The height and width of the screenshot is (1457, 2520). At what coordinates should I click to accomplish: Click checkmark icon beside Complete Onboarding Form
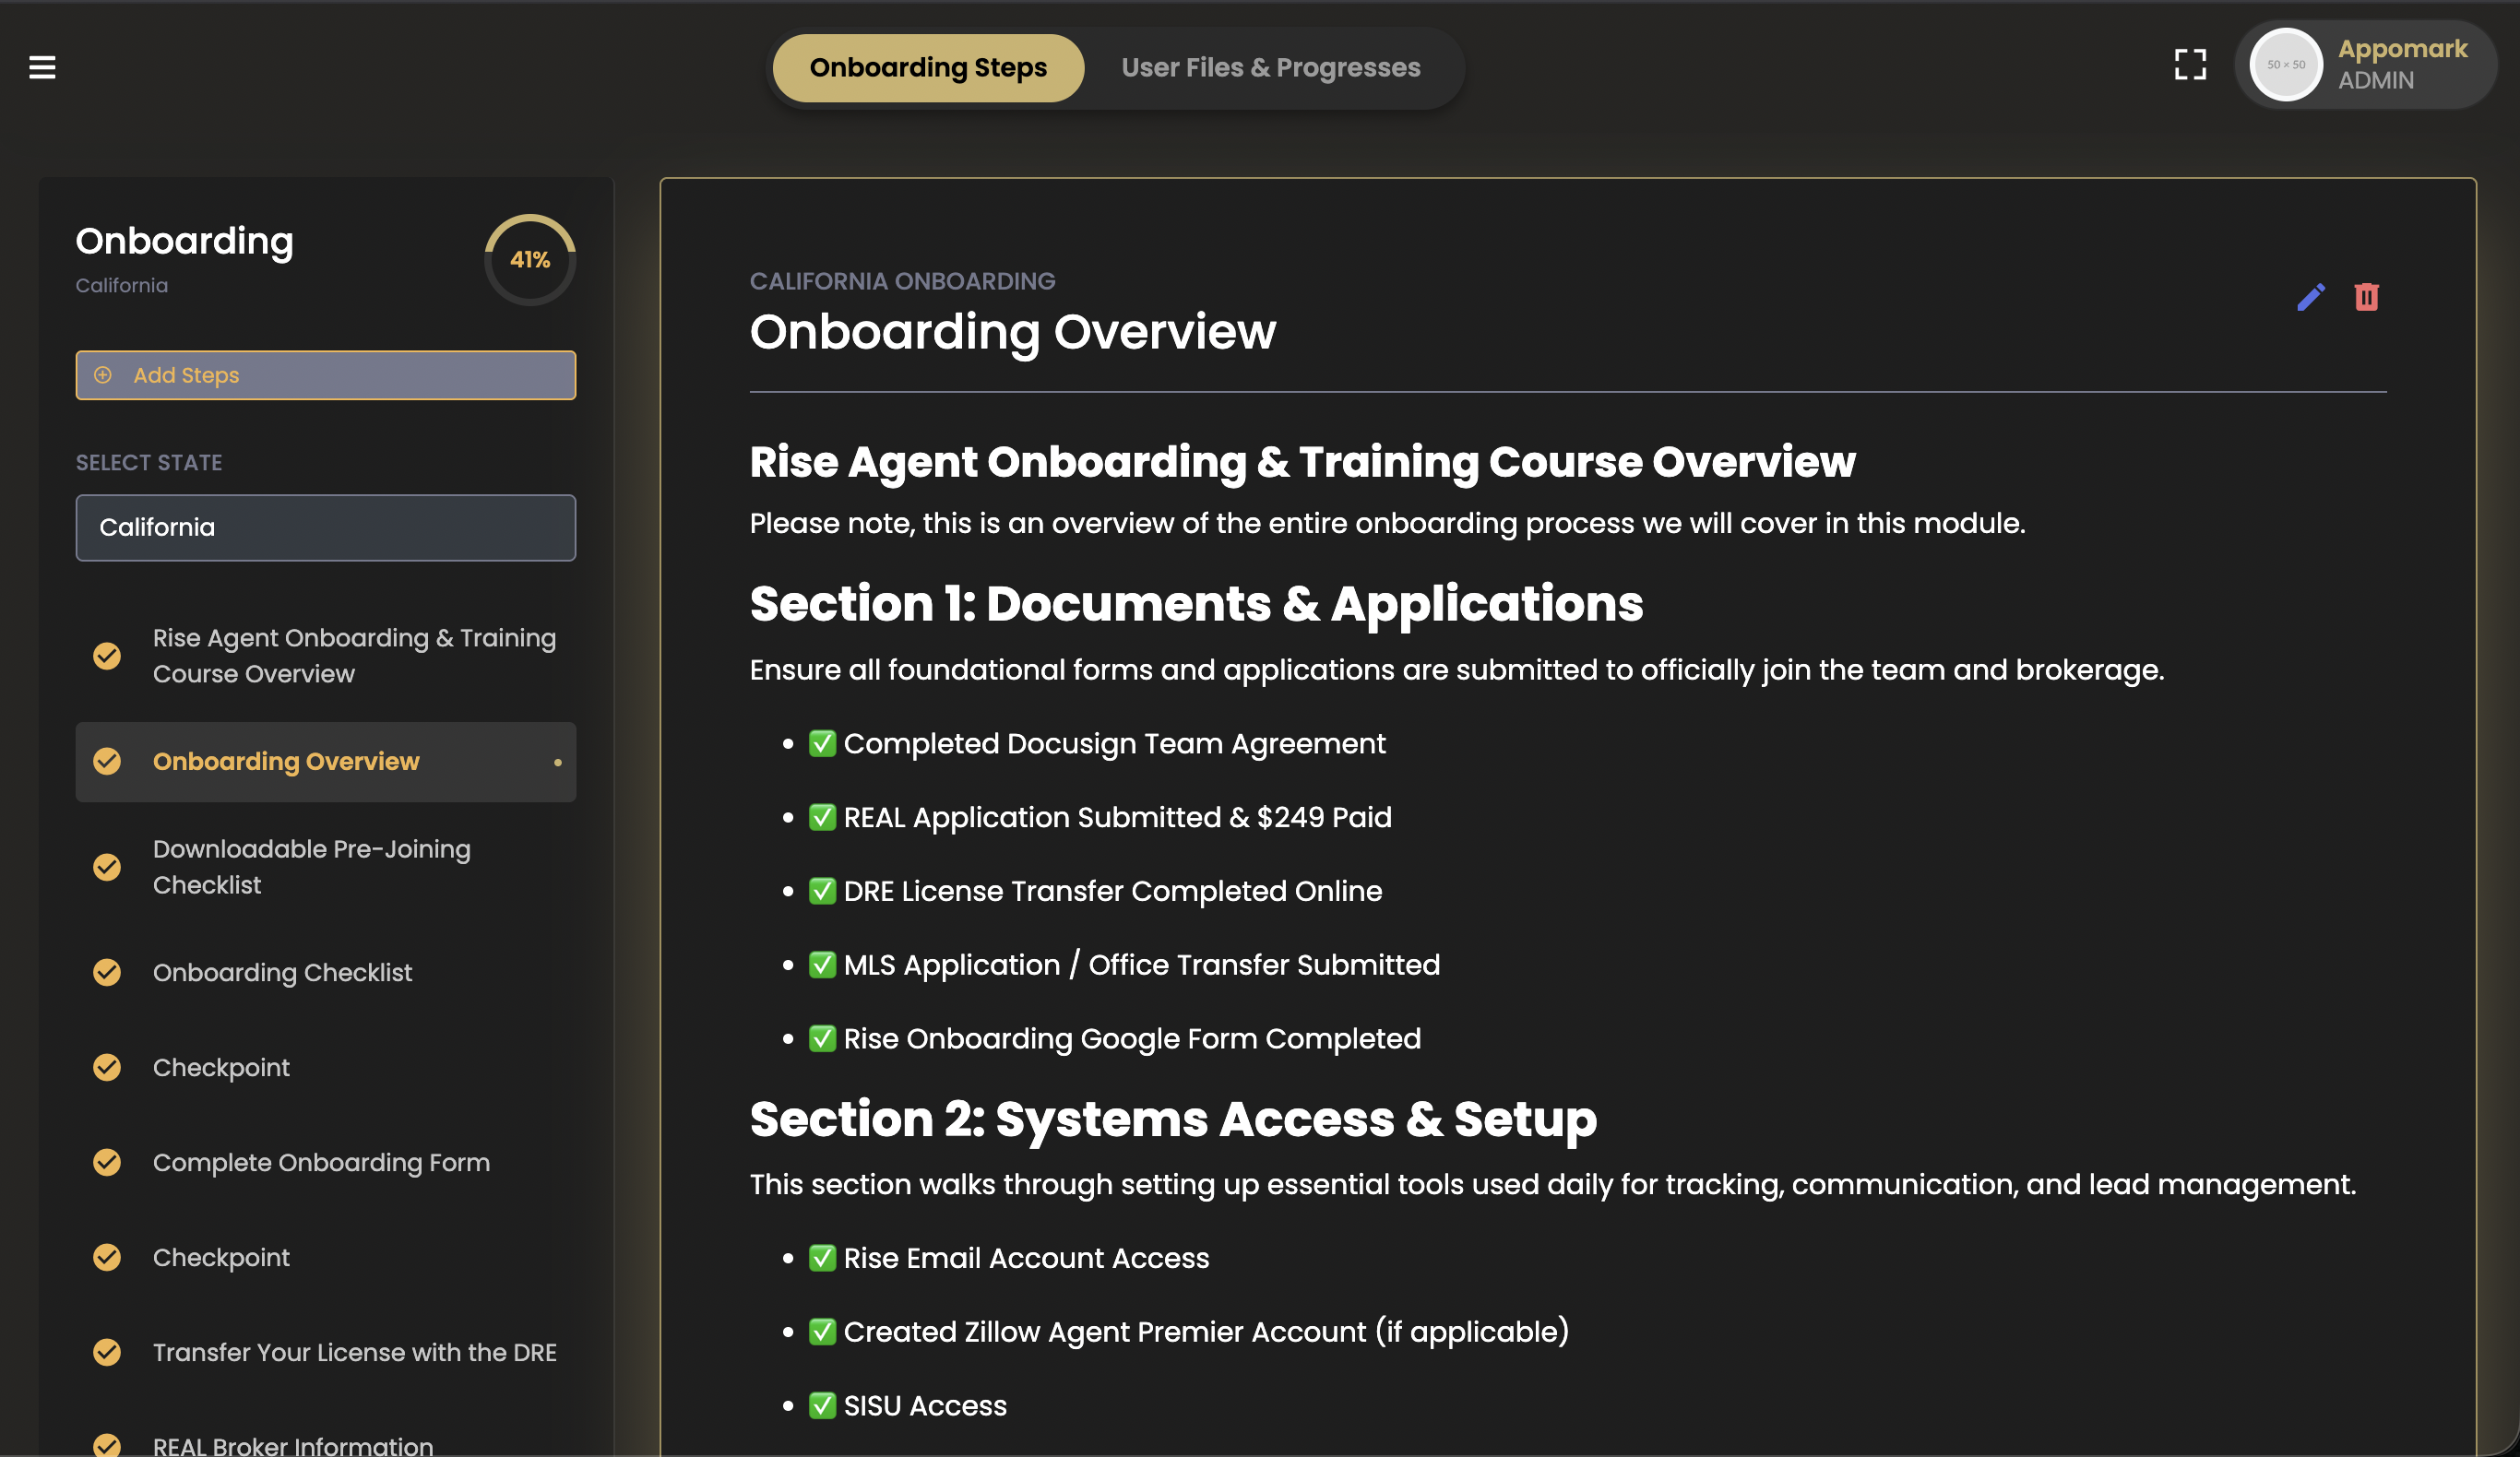(x=107, y=1162)
